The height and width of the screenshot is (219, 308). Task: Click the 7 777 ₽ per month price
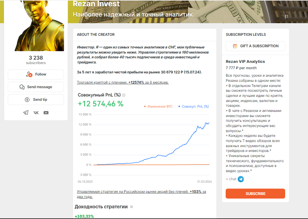click(x=241, y=68)
